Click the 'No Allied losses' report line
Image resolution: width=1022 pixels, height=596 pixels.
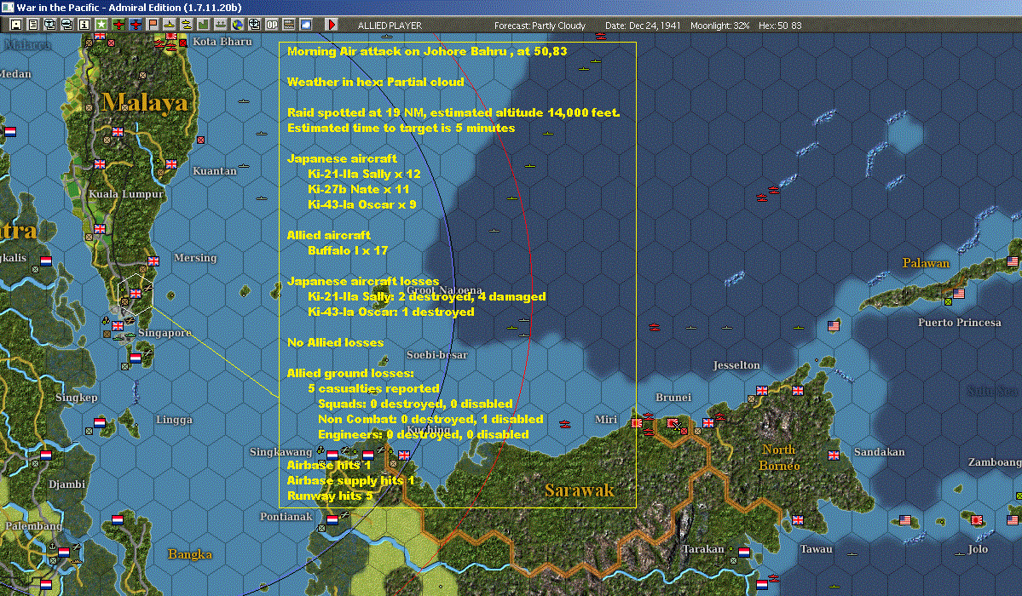click(335, 342)
